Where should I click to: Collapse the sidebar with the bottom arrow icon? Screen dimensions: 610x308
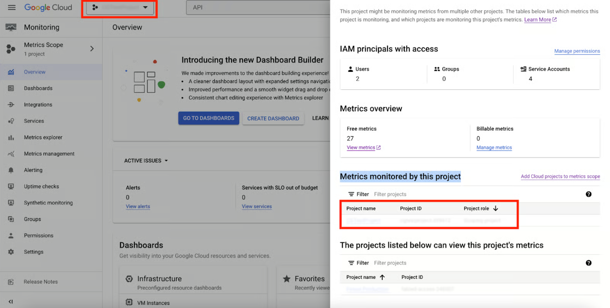pos(11,302)
